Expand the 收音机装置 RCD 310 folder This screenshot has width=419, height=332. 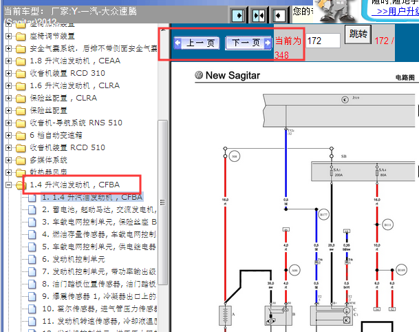8,73
